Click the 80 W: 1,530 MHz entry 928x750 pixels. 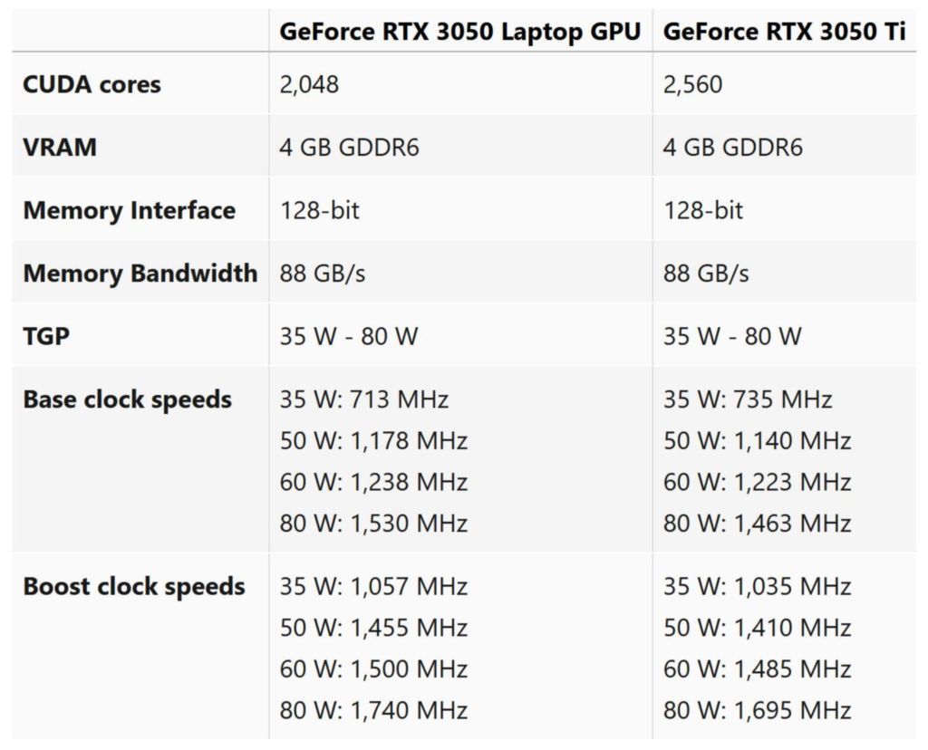[x=373, y=524]
